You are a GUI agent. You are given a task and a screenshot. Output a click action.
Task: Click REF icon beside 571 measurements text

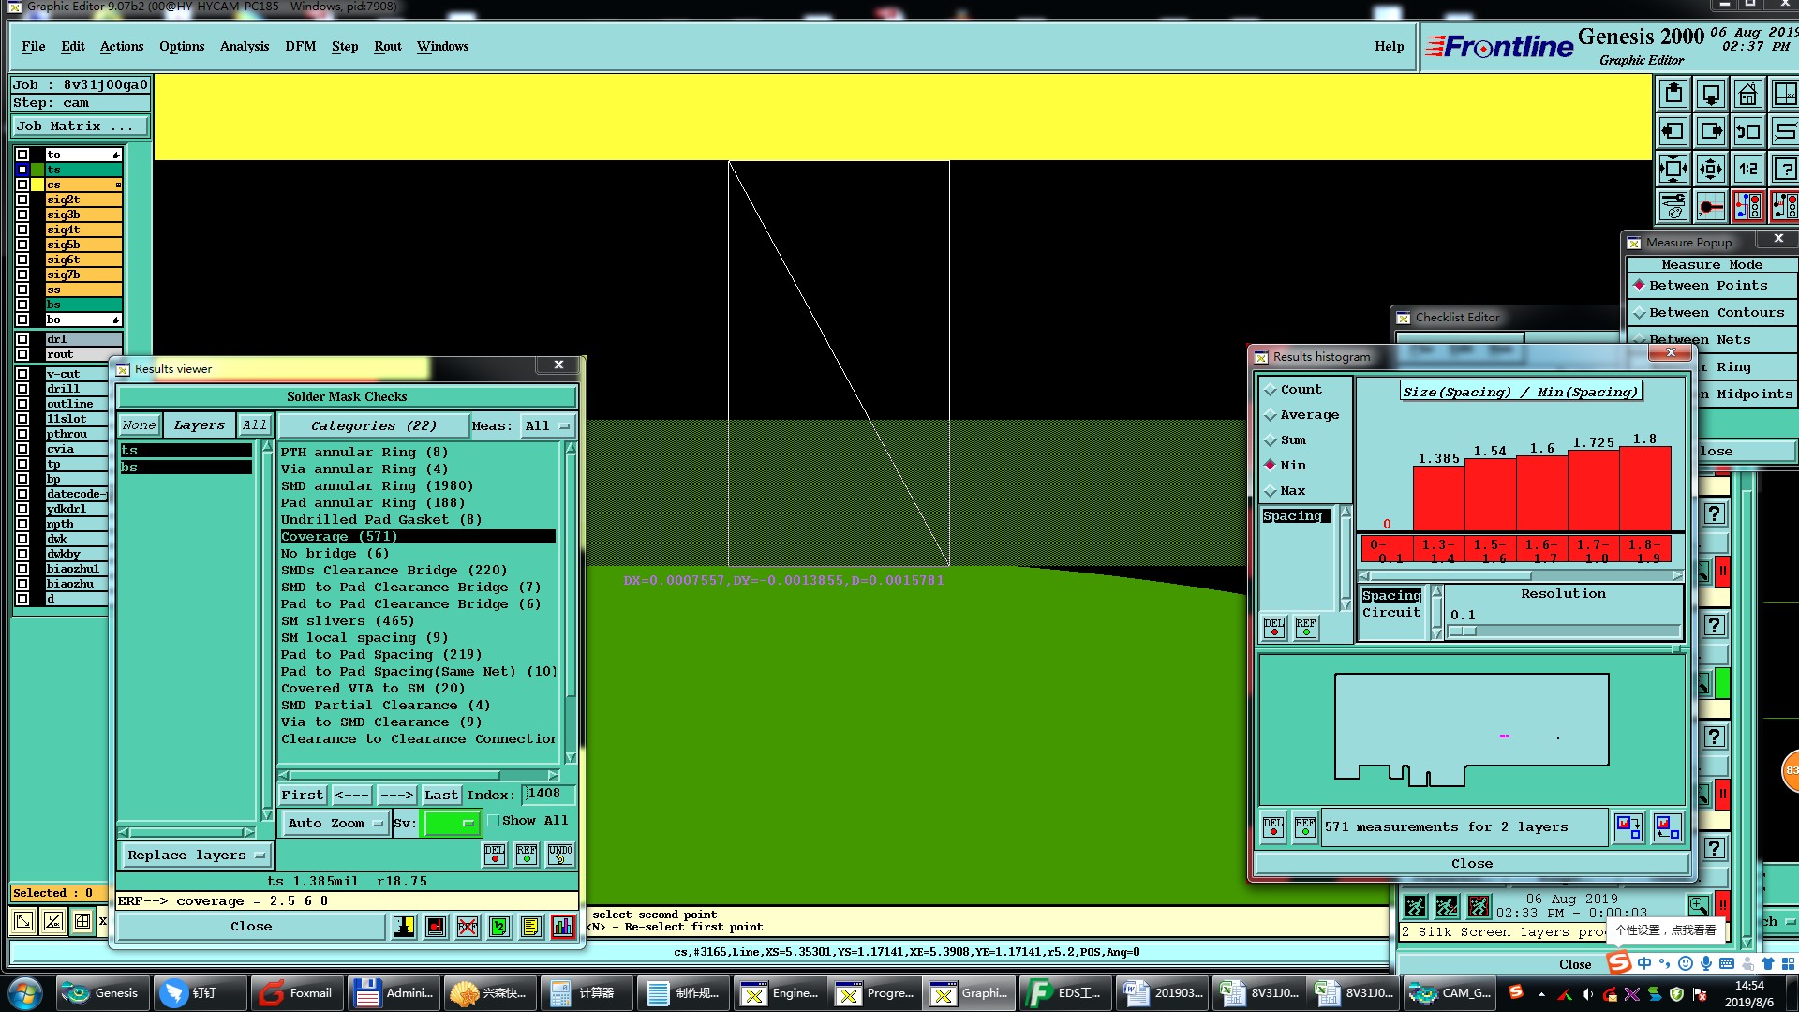[1305, 826]
